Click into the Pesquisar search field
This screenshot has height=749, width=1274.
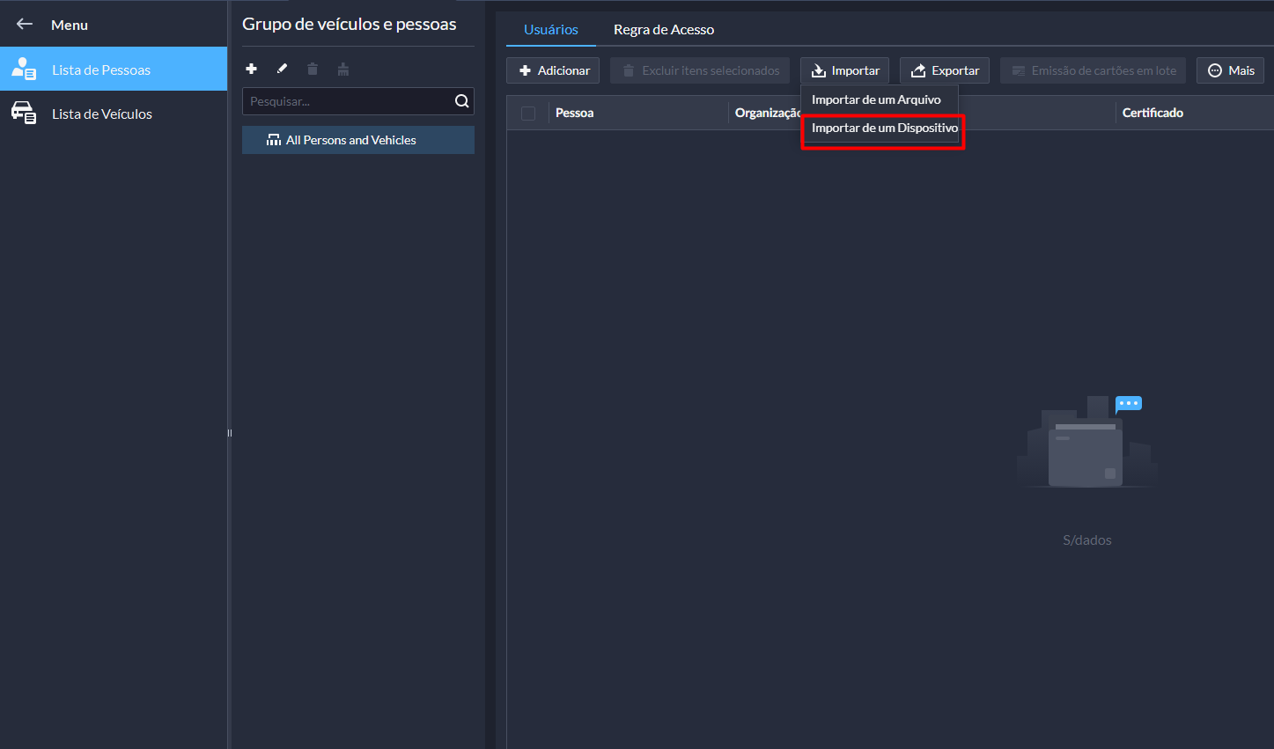pyautogui.click(x=348, y=101)
